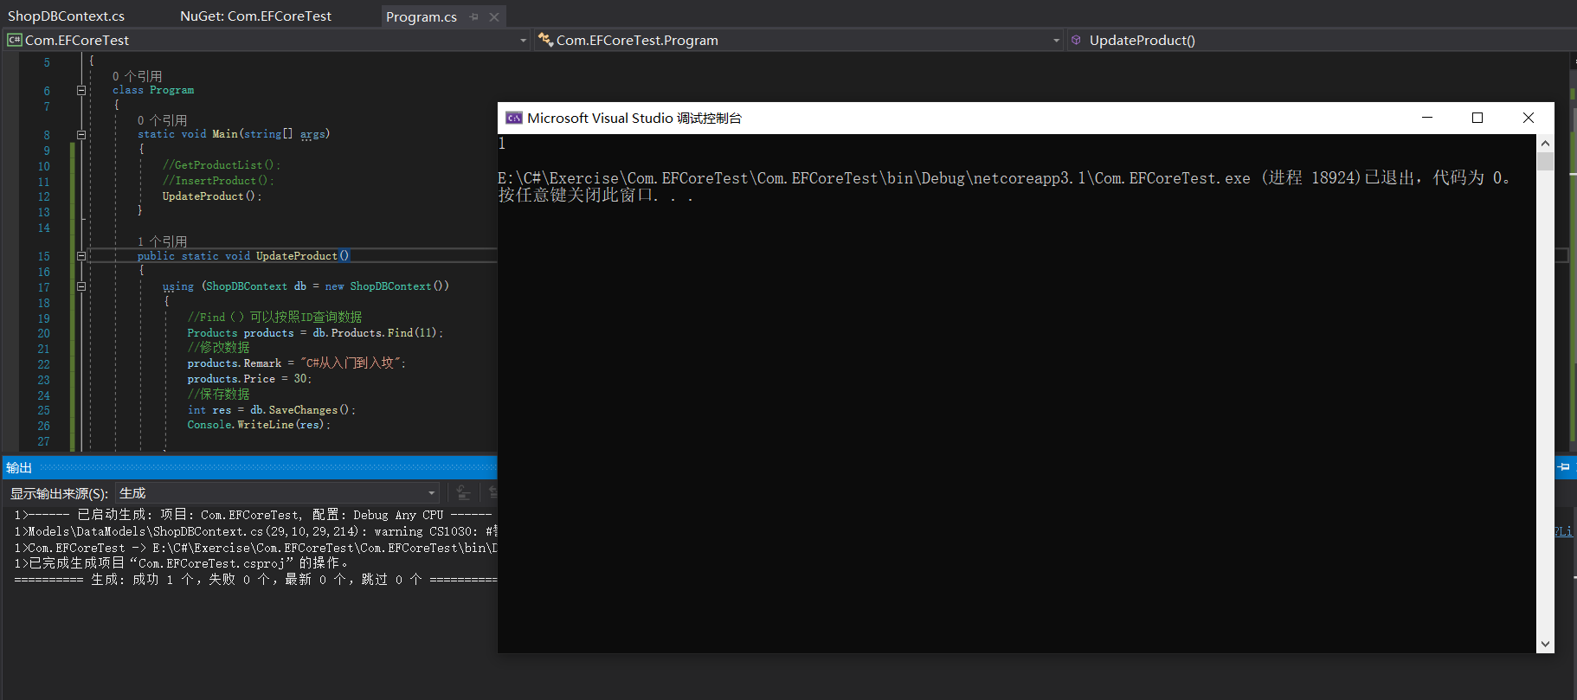This screenshot has width=1577, height=700.
Task: Collapse the class Program block
Action: [81, 90]
